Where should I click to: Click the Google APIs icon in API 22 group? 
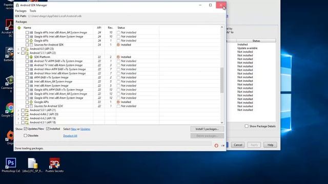point(31,102)
